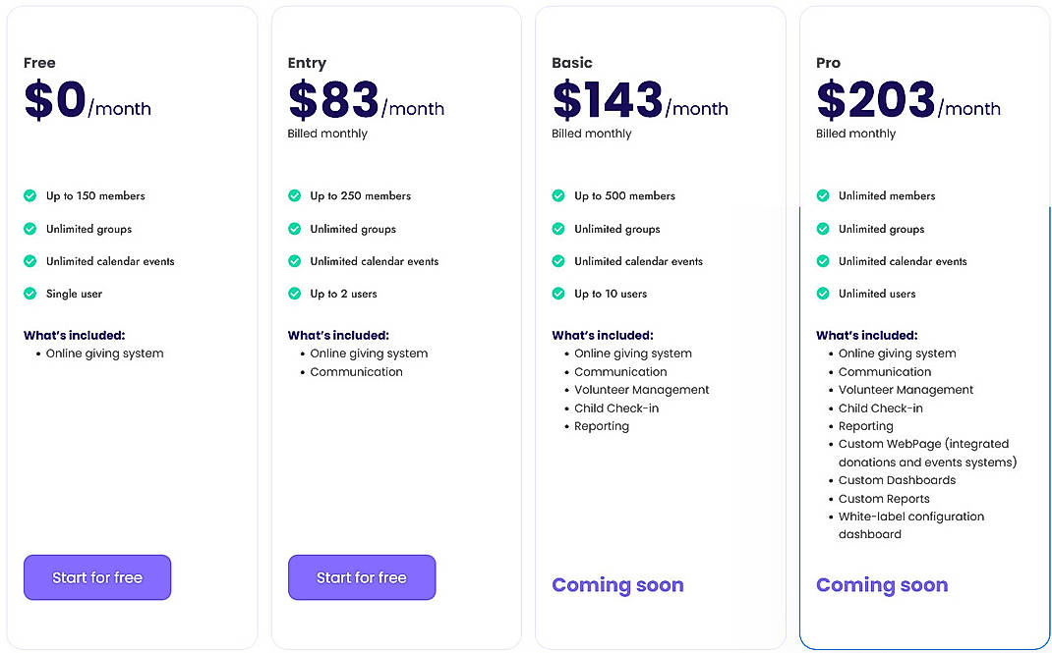
Task: Click the checkmark by Unlimited calendar events in Entry
Action: click(x=295, y=261)
